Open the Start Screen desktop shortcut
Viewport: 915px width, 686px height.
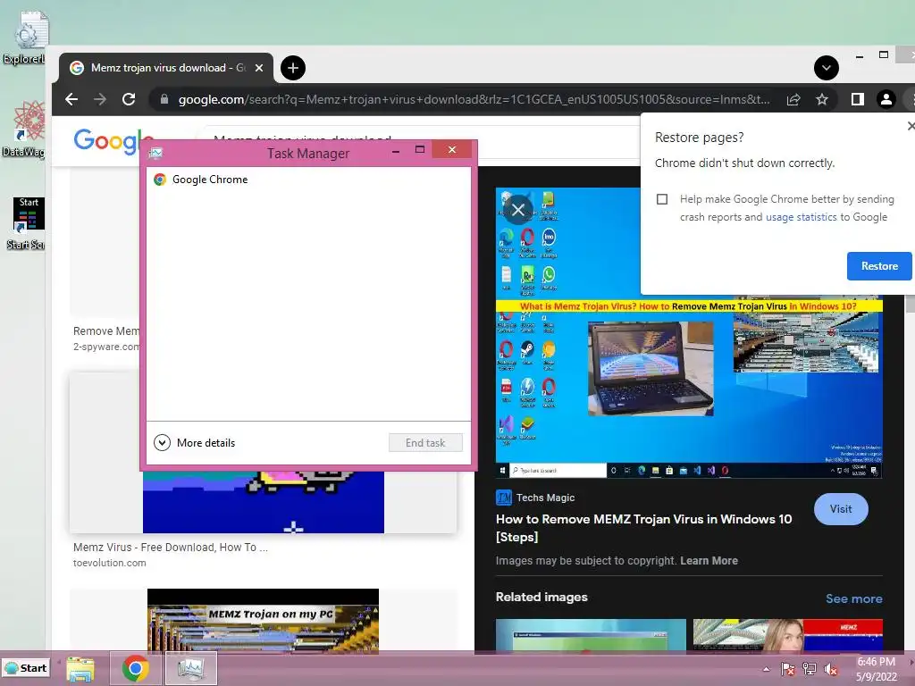coord(26,224)
